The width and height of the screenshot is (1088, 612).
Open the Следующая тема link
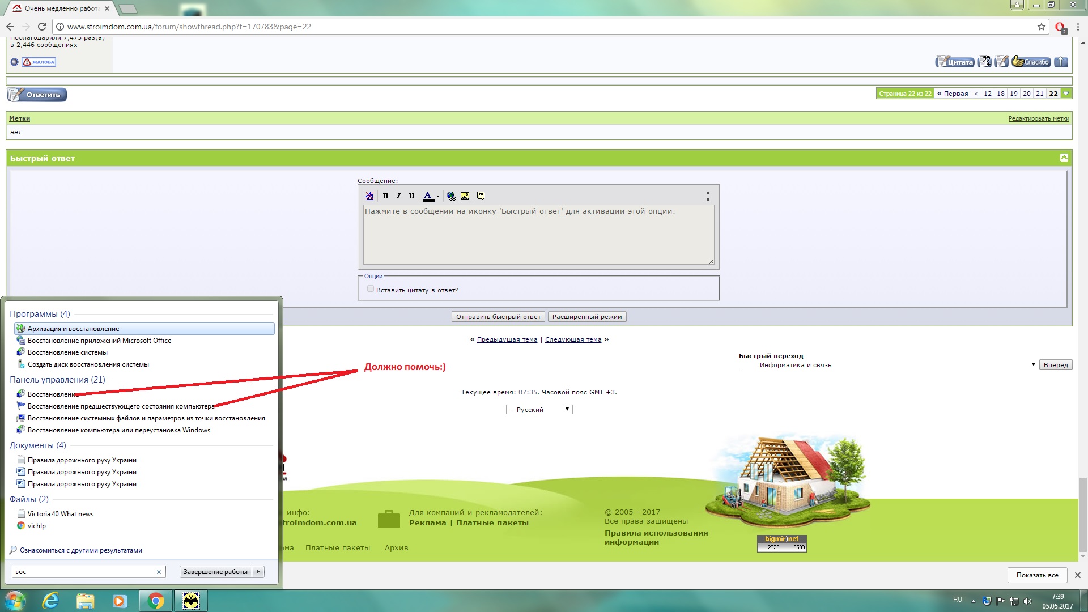[x=573, y=339]
